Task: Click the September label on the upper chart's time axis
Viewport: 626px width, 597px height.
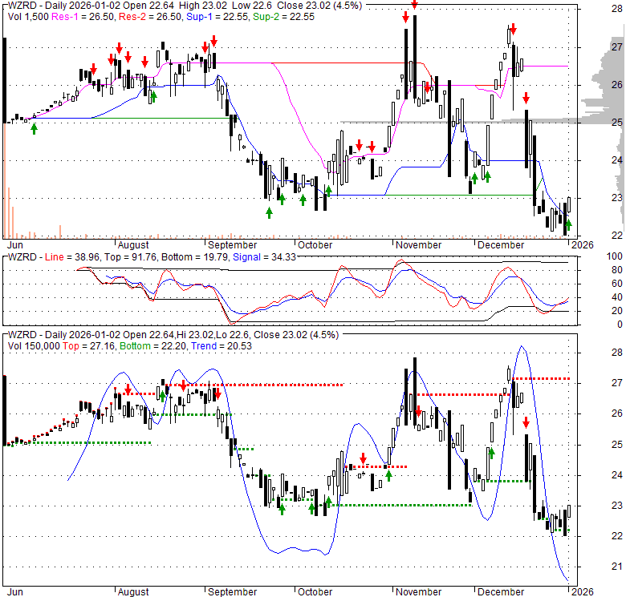Action: tap(233, 245)
